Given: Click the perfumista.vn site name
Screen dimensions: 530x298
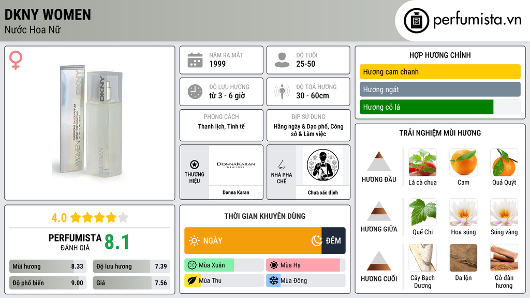Looking at the screenshot, I should [x=477, y=20].
